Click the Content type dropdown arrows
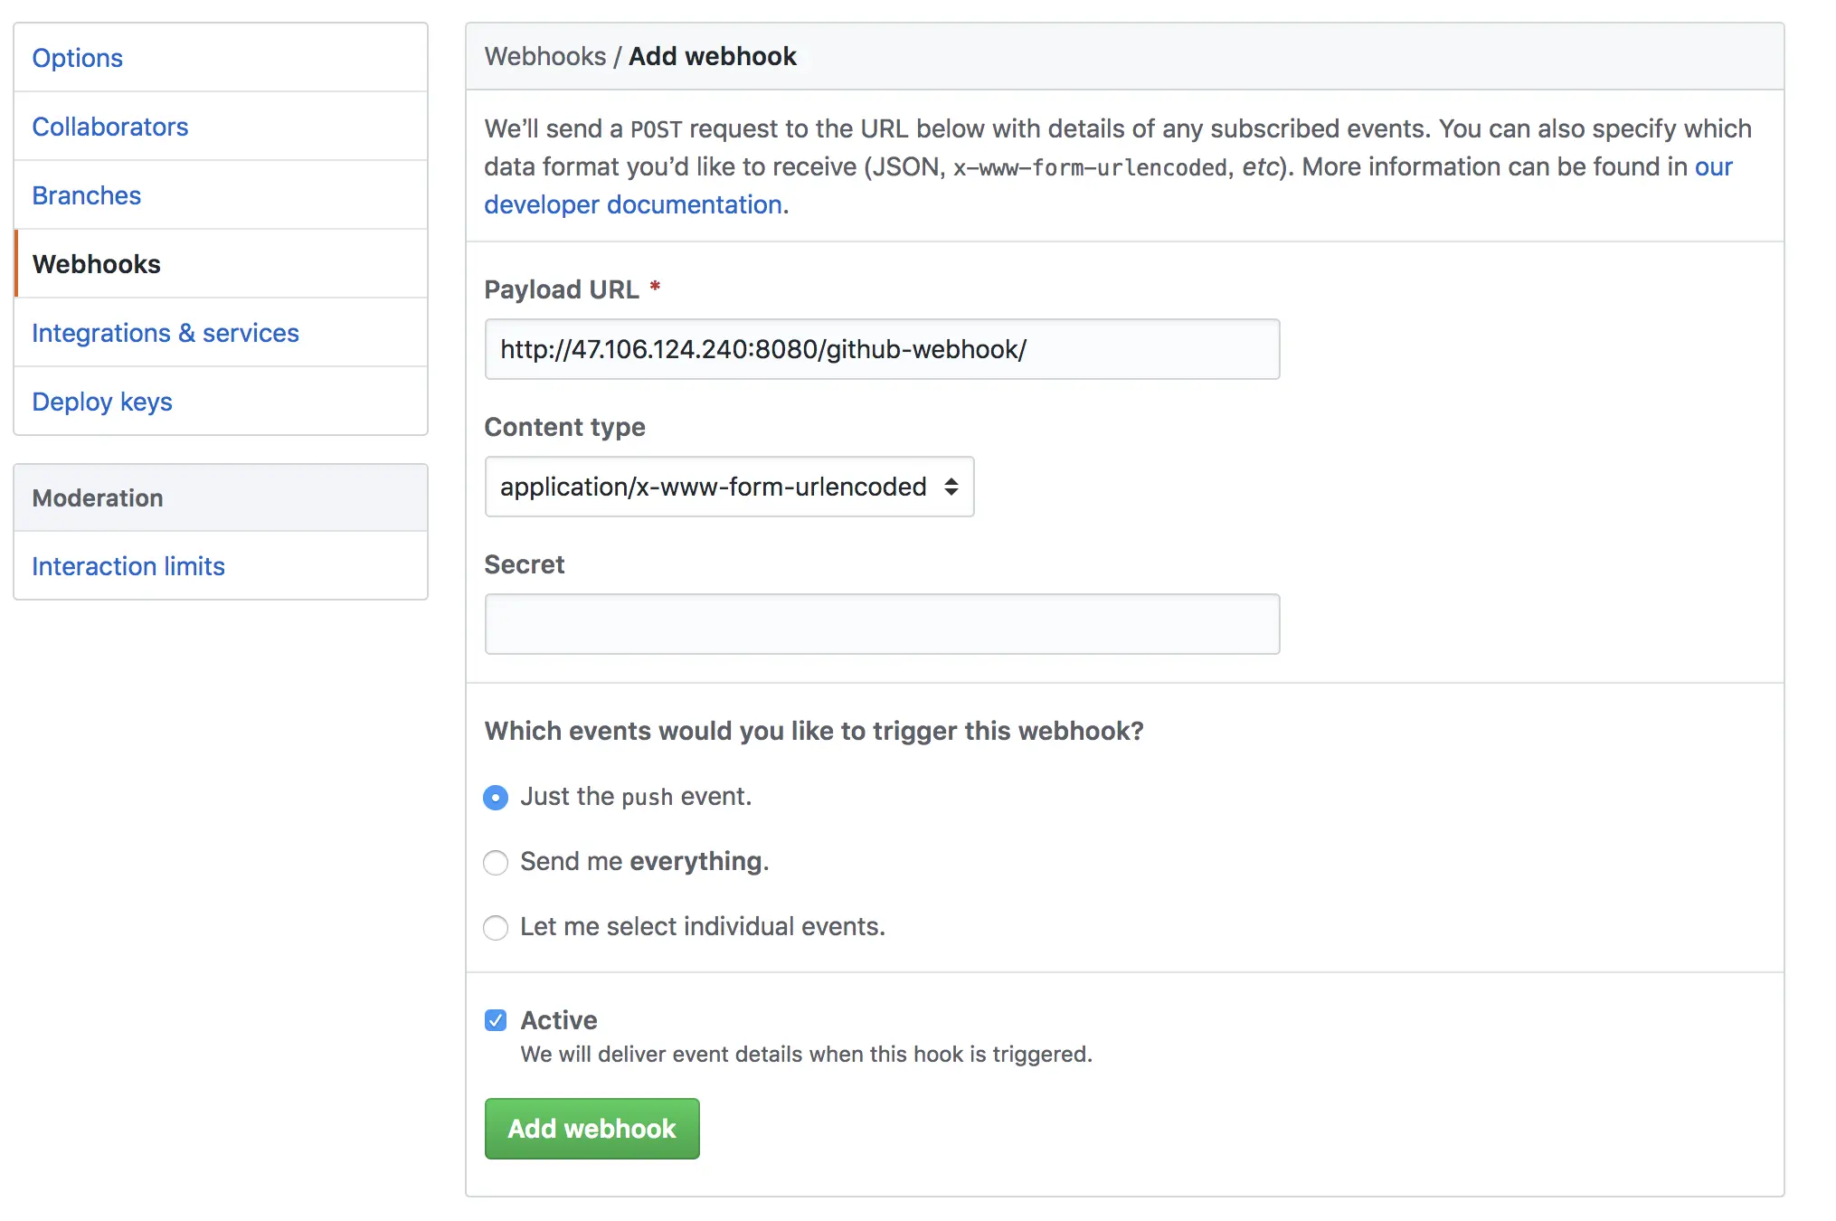1836x1221 pixels. (951, 487)
